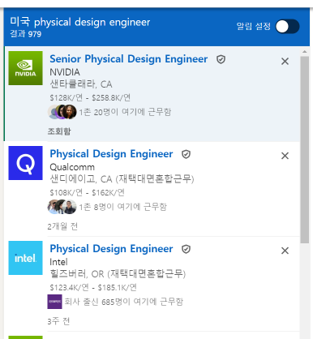Click the verified shield icon on the NVIDIA job
Viewport: 313px width, 339px height.
[x=221, y=59]
